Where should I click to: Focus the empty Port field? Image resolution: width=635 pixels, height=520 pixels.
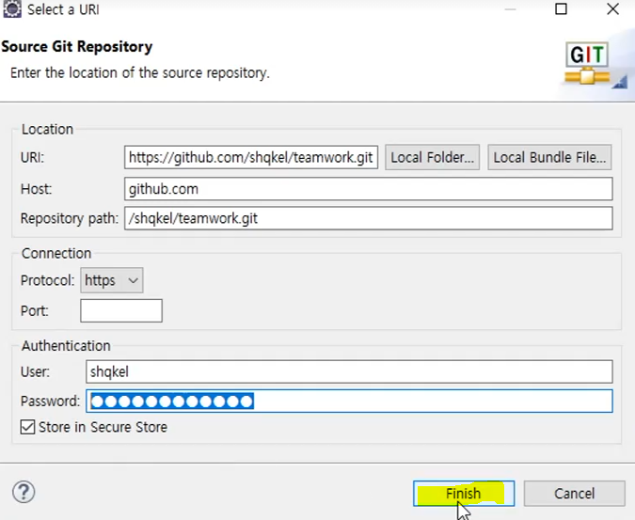[121, 311]
